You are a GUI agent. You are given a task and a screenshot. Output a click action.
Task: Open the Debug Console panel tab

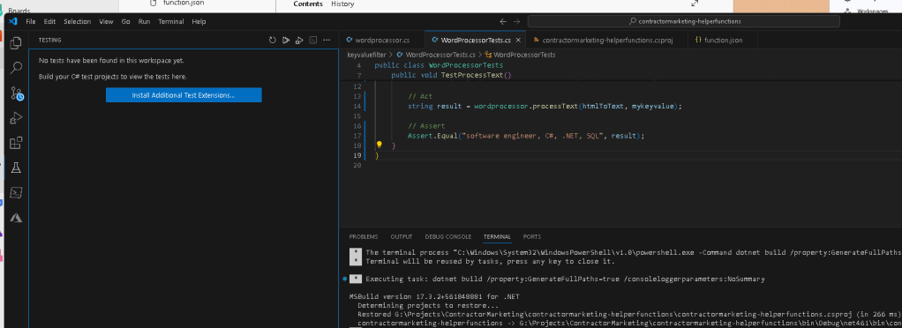(447, 236)
